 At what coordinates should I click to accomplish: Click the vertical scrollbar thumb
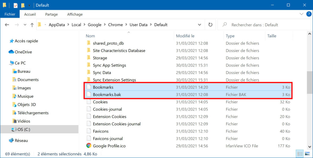coord(310,82)
